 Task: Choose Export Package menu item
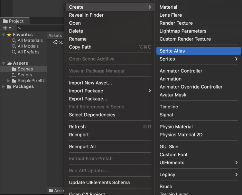(110, 99)
